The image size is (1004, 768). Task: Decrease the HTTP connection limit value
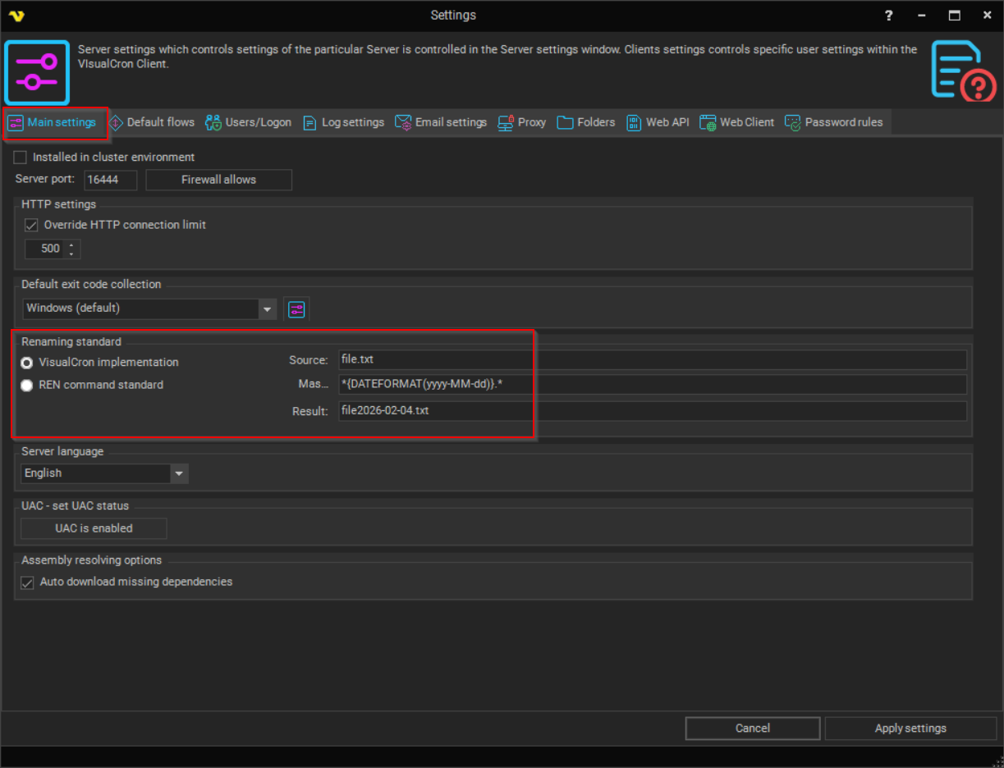tap(71, 254)
